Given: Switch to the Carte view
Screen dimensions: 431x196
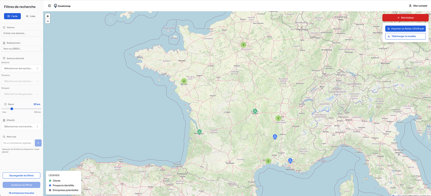Looking at the screenshot, I should pos(12,16).
